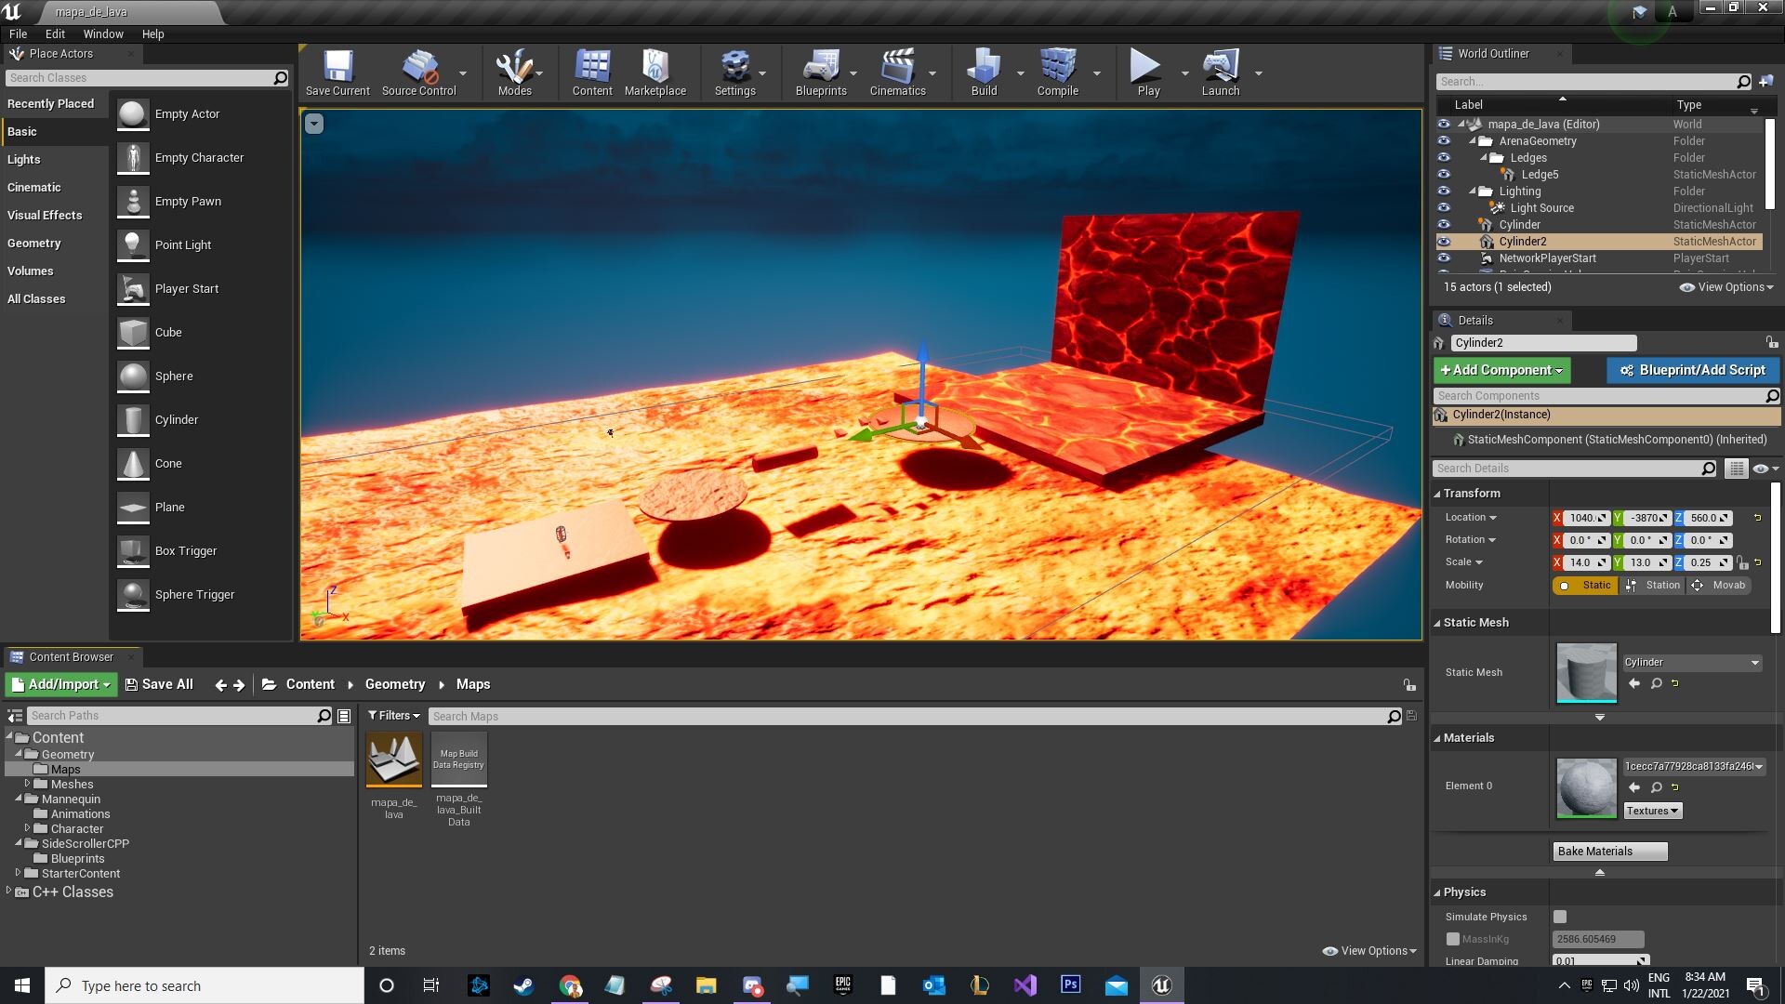Image resolution: width=1785 pixels, height=1004 pixels.
Task: Toggle visibility of Light Source
Action: click(1444, 207)
